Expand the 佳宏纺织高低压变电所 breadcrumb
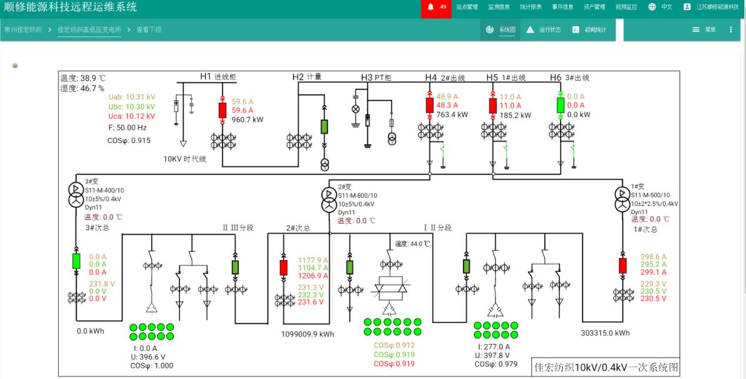 (x=89, y=29)
